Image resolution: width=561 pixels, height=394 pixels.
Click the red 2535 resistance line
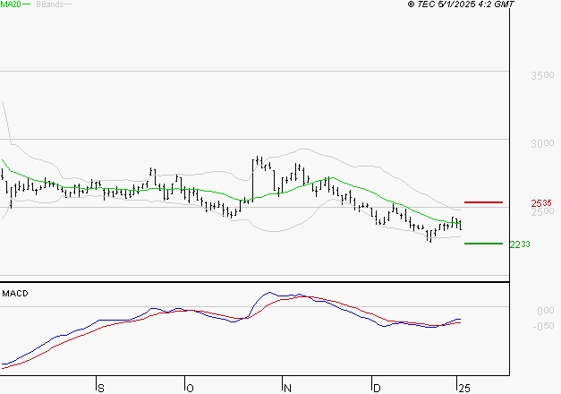pyautogui.click(x=483, y=202)
